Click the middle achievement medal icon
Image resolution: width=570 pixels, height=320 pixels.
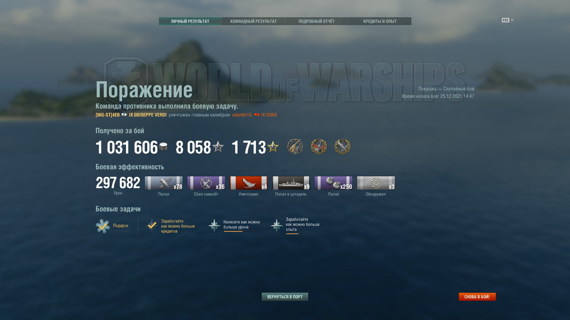click(319, 146)
